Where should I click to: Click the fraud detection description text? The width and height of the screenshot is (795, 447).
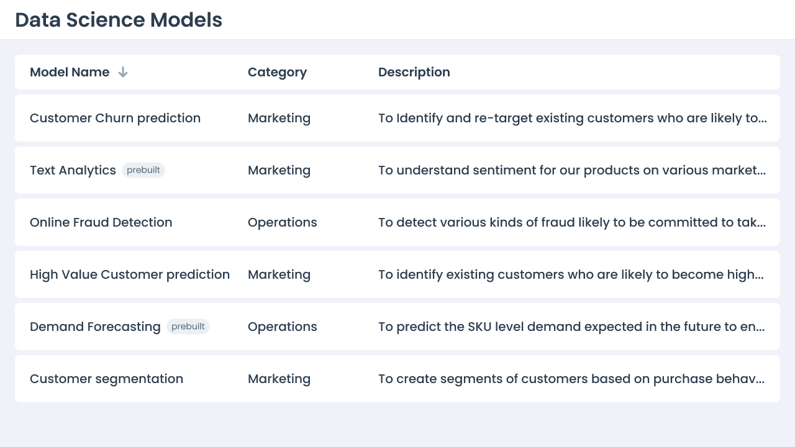(572, 222)
